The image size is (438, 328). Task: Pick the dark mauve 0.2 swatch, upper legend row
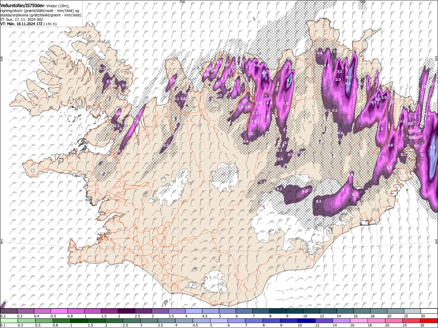coord(9,311)
